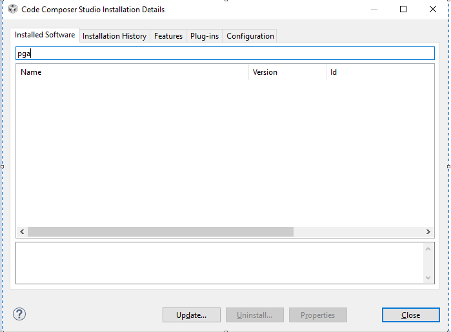Switch to the Installed Software tab

point(45,35)
